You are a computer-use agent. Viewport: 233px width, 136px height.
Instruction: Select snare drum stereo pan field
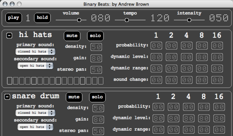(98, 131)
